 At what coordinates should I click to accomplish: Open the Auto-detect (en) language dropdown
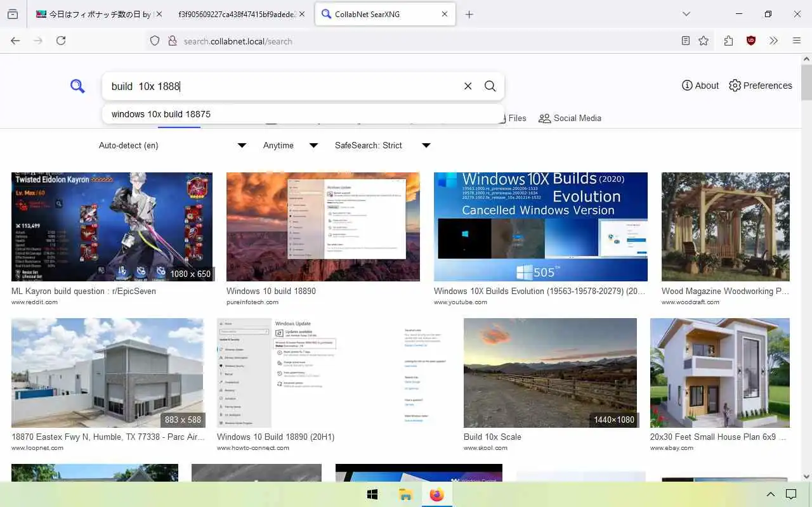click(173, 145)
